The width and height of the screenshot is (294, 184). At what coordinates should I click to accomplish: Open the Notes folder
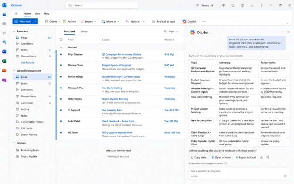click(32, 116)
